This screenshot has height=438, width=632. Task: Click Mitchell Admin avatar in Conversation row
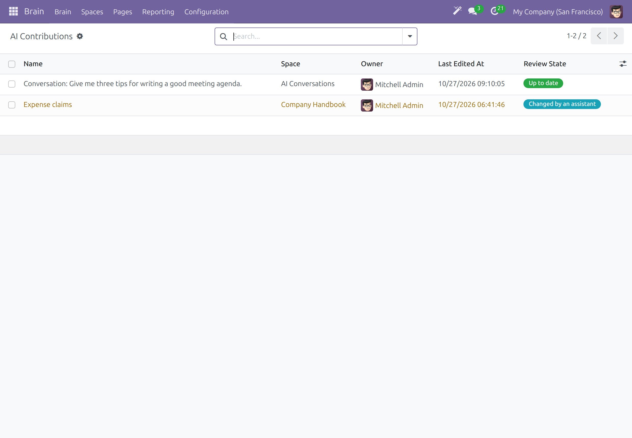367,84
